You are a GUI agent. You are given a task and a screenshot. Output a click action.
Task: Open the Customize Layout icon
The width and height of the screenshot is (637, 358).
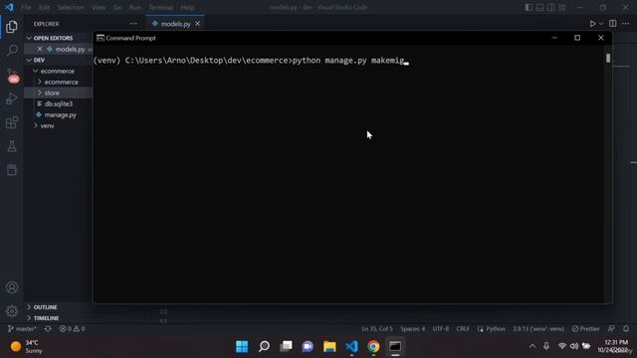click(x=561, y=7)
